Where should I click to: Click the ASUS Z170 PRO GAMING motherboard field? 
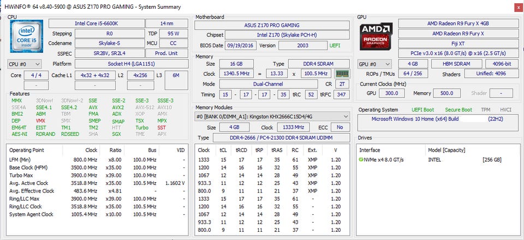[x=272, y=25]
